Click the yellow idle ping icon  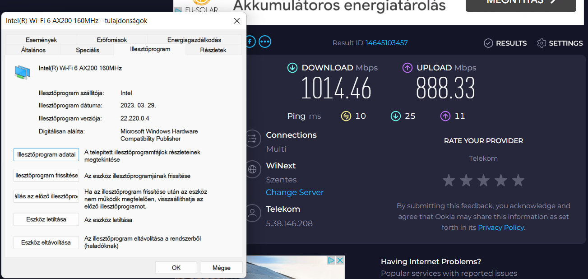click(x=346, y=116)
